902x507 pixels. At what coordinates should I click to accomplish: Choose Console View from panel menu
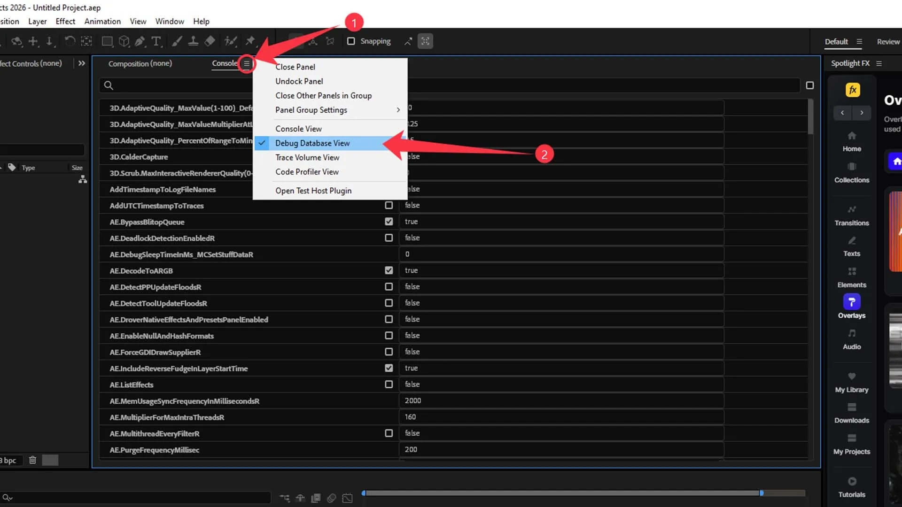[298, 129]
